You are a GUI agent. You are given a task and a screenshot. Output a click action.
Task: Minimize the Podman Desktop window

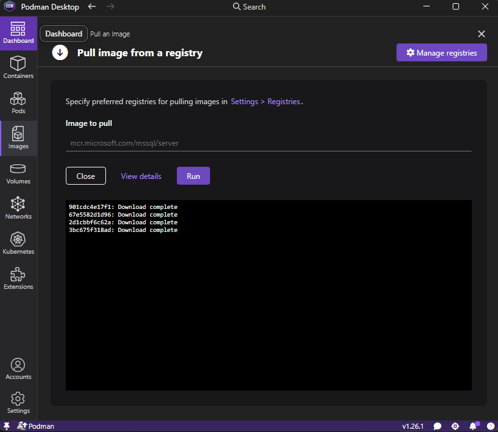(x=426, y=6)
